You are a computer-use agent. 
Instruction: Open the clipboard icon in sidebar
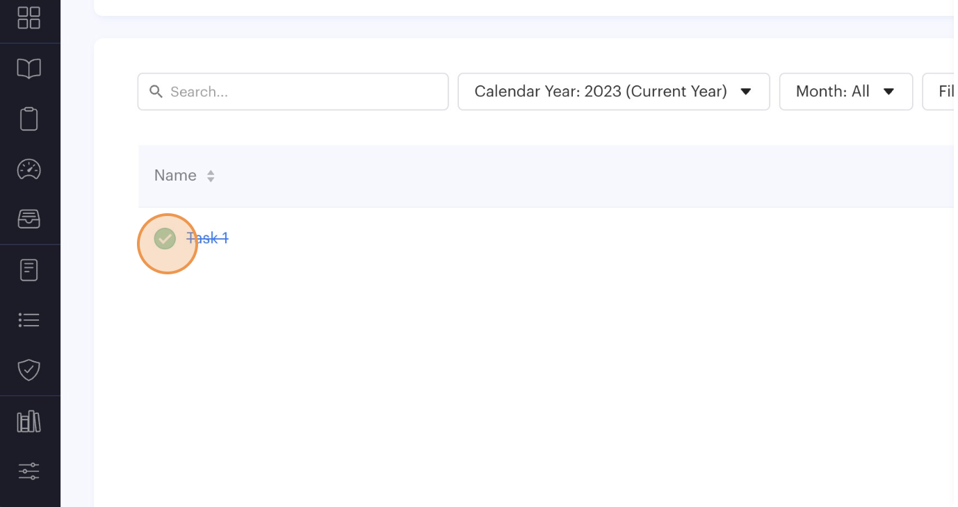(x=29, y=119)
